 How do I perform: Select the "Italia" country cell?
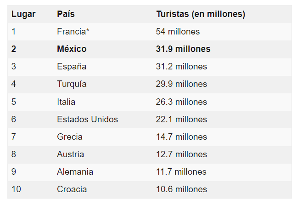(66, 102)
